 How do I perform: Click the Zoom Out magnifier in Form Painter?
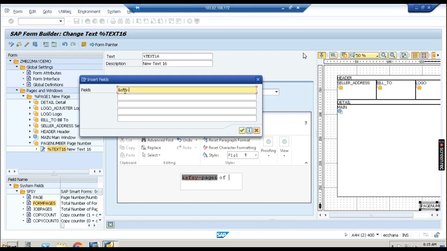(393, 55)
